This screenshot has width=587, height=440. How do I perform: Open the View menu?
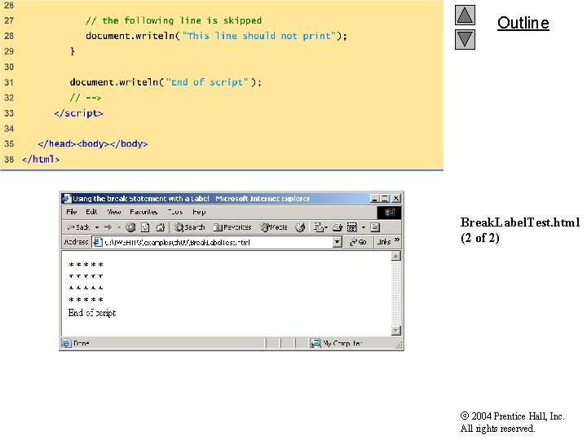point(114,212)
